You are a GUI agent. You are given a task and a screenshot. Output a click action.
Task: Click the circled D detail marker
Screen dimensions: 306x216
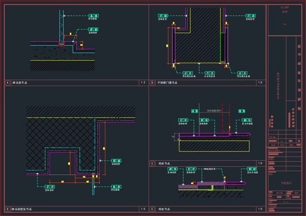7,209
